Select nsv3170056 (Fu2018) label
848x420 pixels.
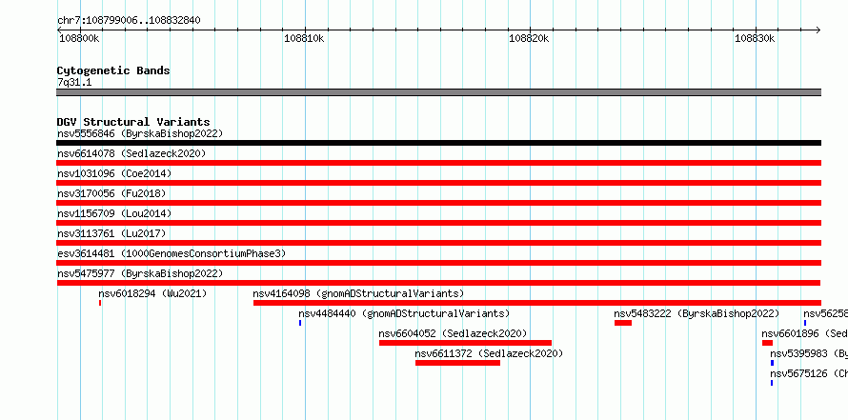(x=111, y=193)
